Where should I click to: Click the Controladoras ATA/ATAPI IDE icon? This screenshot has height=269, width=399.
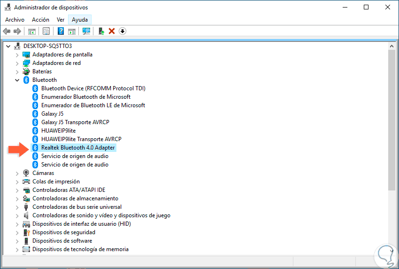tap(26, 190)
